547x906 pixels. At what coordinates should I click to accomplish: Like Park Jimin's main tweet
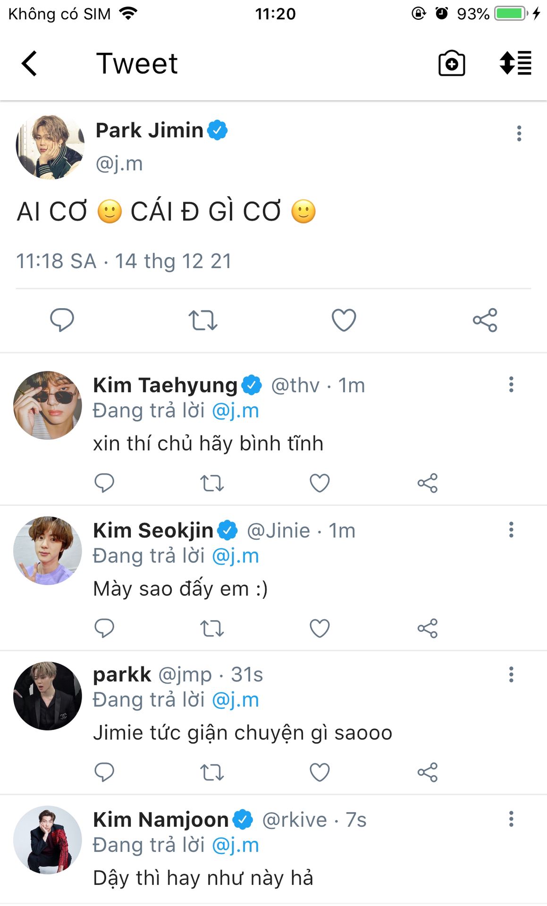pos(344,320)
